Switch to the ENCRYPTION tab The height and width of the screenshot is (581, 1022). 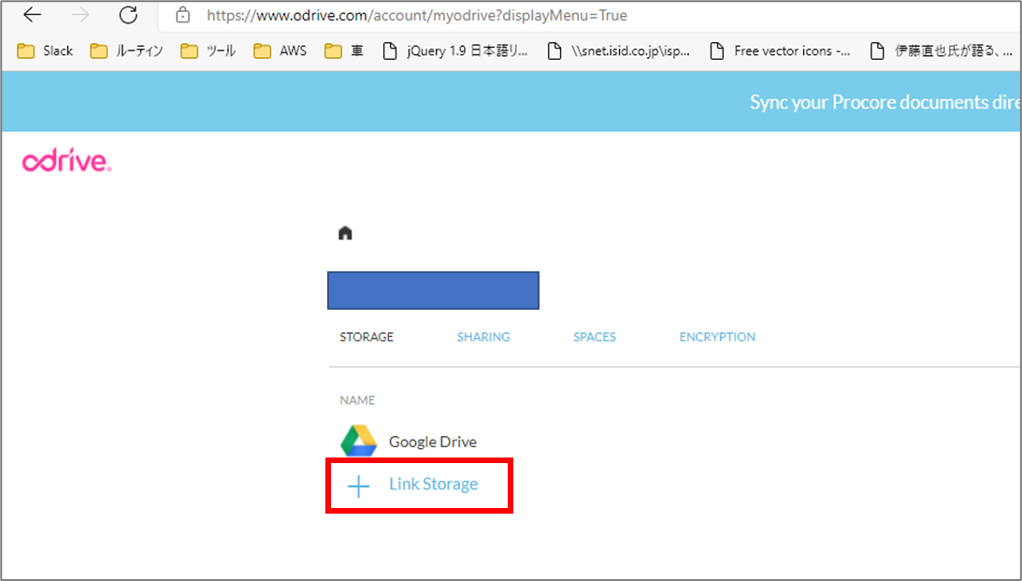pyautogui.click(x=717, y=337)
